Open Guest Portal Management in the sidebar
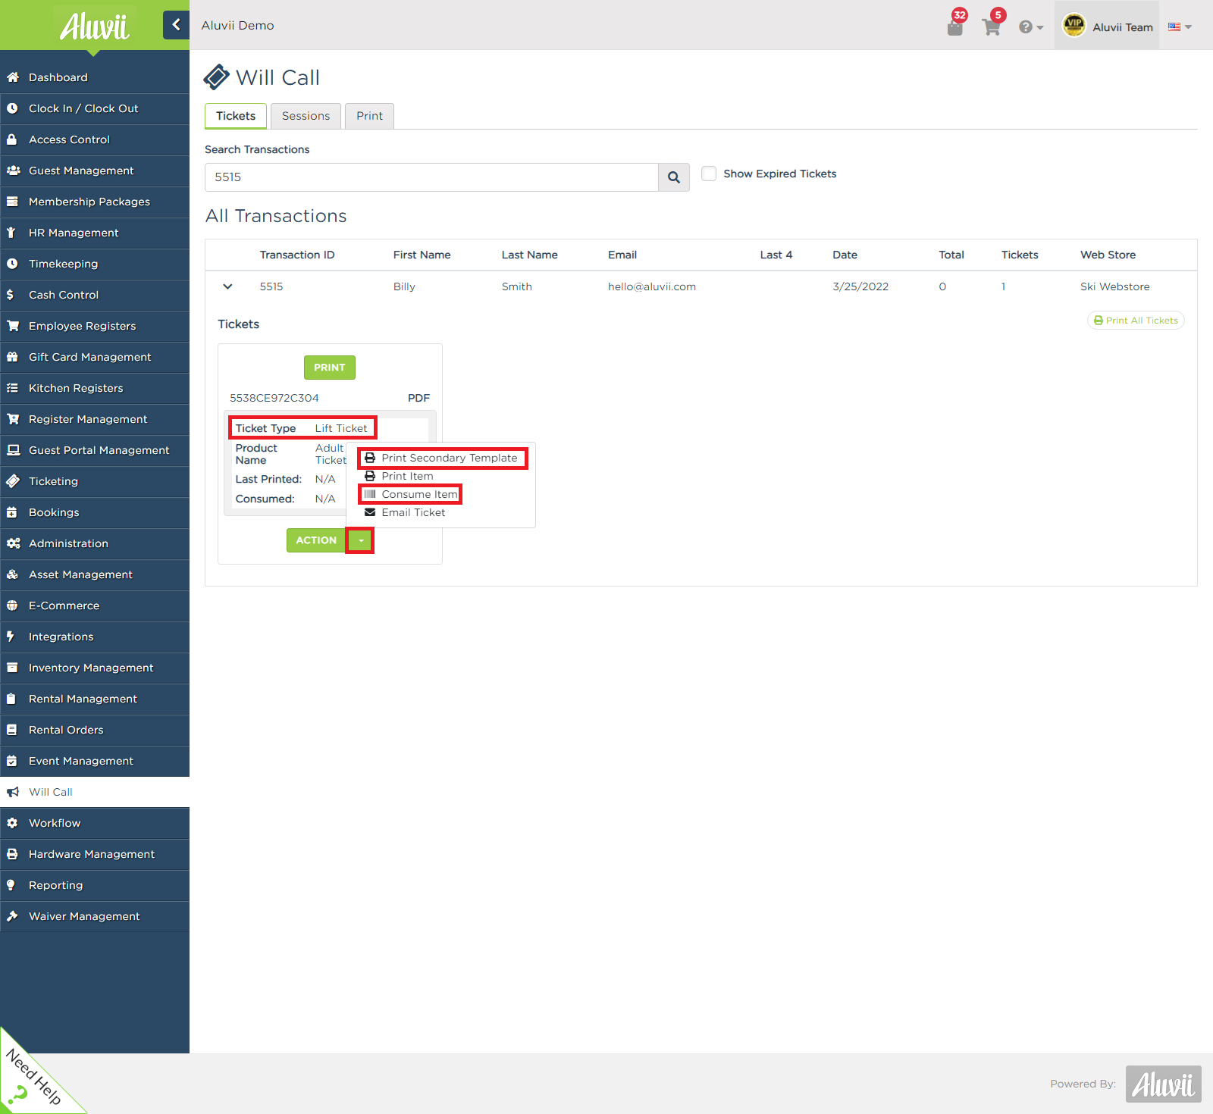 point(95,450)
